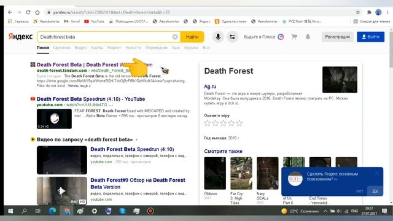Open Одноклассники bookmark

point(231,21)
